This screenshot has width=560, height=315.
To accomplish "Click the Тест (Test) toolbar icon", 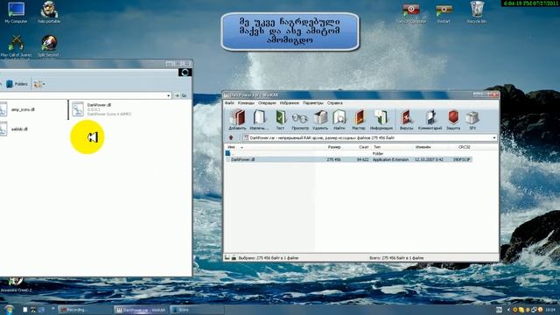I will coord(280,120).
